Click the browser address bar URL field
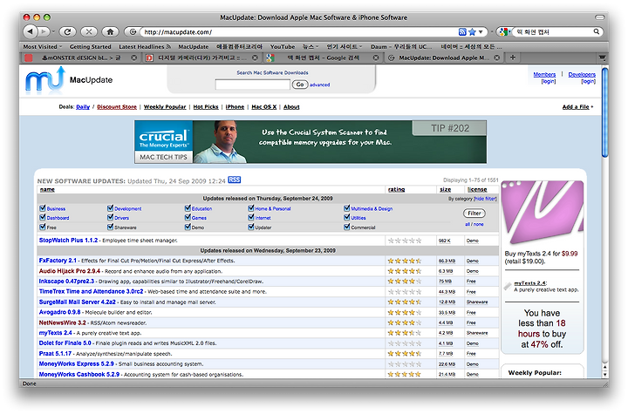 click(298, 31)
